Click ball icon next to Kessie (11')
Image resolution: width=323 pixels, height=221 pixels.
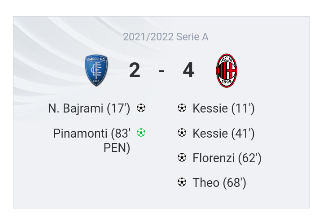(182, 108)
